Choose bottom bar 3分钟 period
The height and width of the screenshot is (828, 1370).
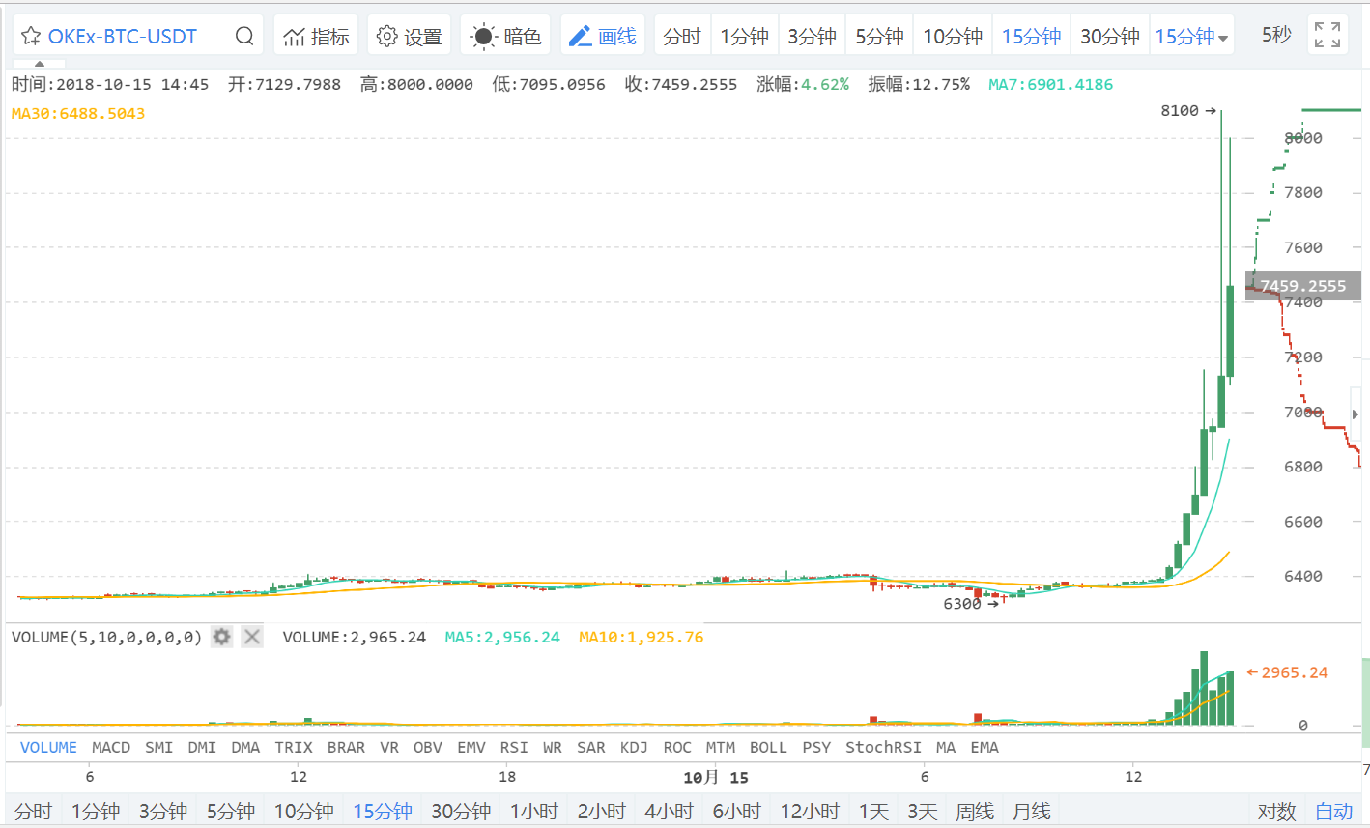[x=163, y=812]
